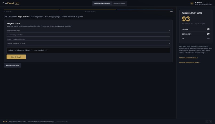Click the Fit score row
Viewport: 215px width, 124px height.
(196, 39)
